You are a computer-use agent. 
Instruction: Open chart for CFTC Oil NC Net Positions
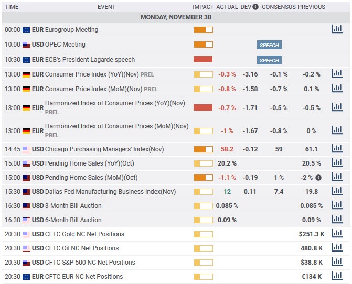pyautogui.click(x=337, y=247)
